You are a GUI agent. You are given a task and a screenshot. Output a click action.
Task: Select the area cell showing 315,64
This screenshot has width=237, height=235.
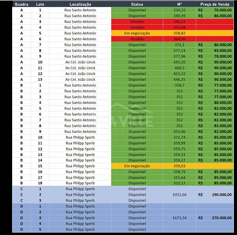tap(179, 177)
